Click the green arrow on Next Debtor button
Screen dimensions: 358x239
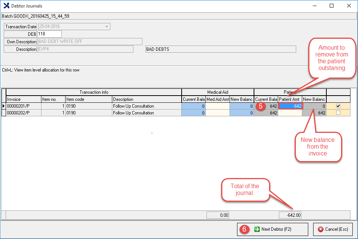pyautogui.click(x=257, y=229)
